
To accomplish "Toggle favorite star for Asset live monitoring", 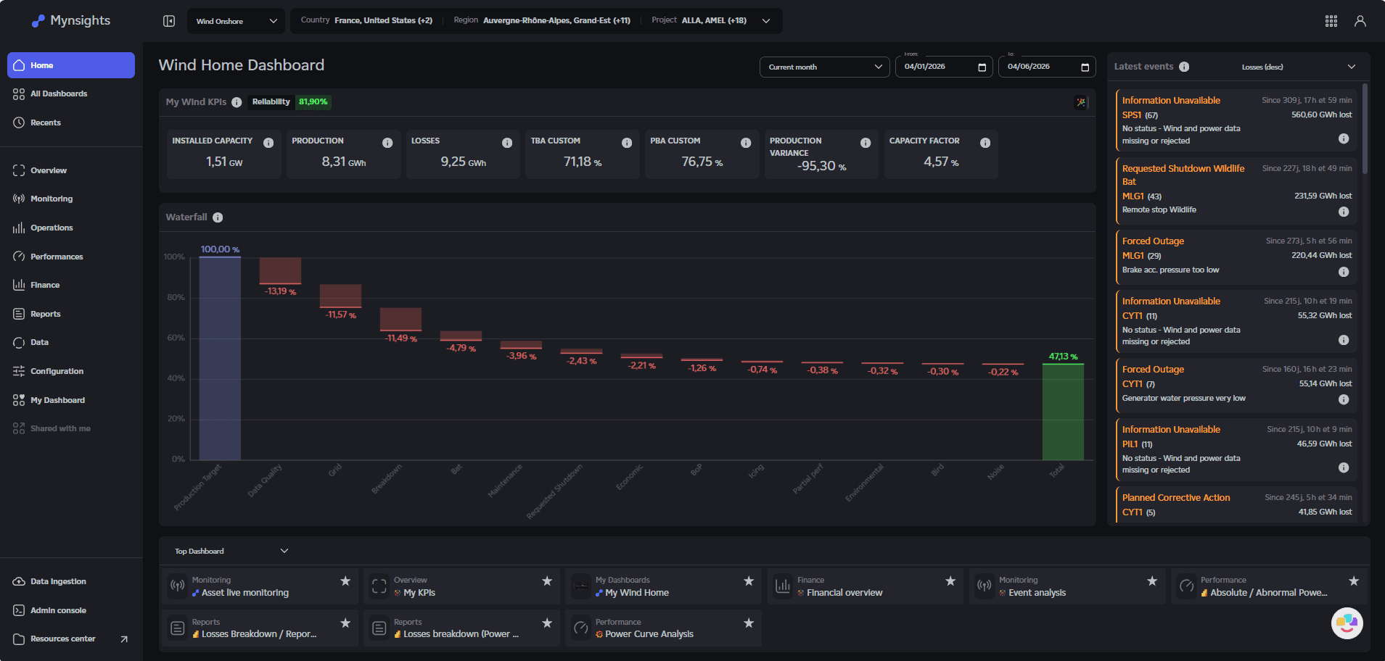I will pos(345,581).
